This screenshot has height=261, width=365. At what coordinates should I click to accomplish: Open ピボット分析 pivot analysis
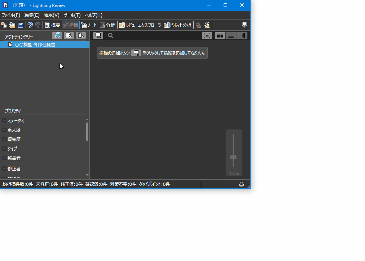coord(177,25)
